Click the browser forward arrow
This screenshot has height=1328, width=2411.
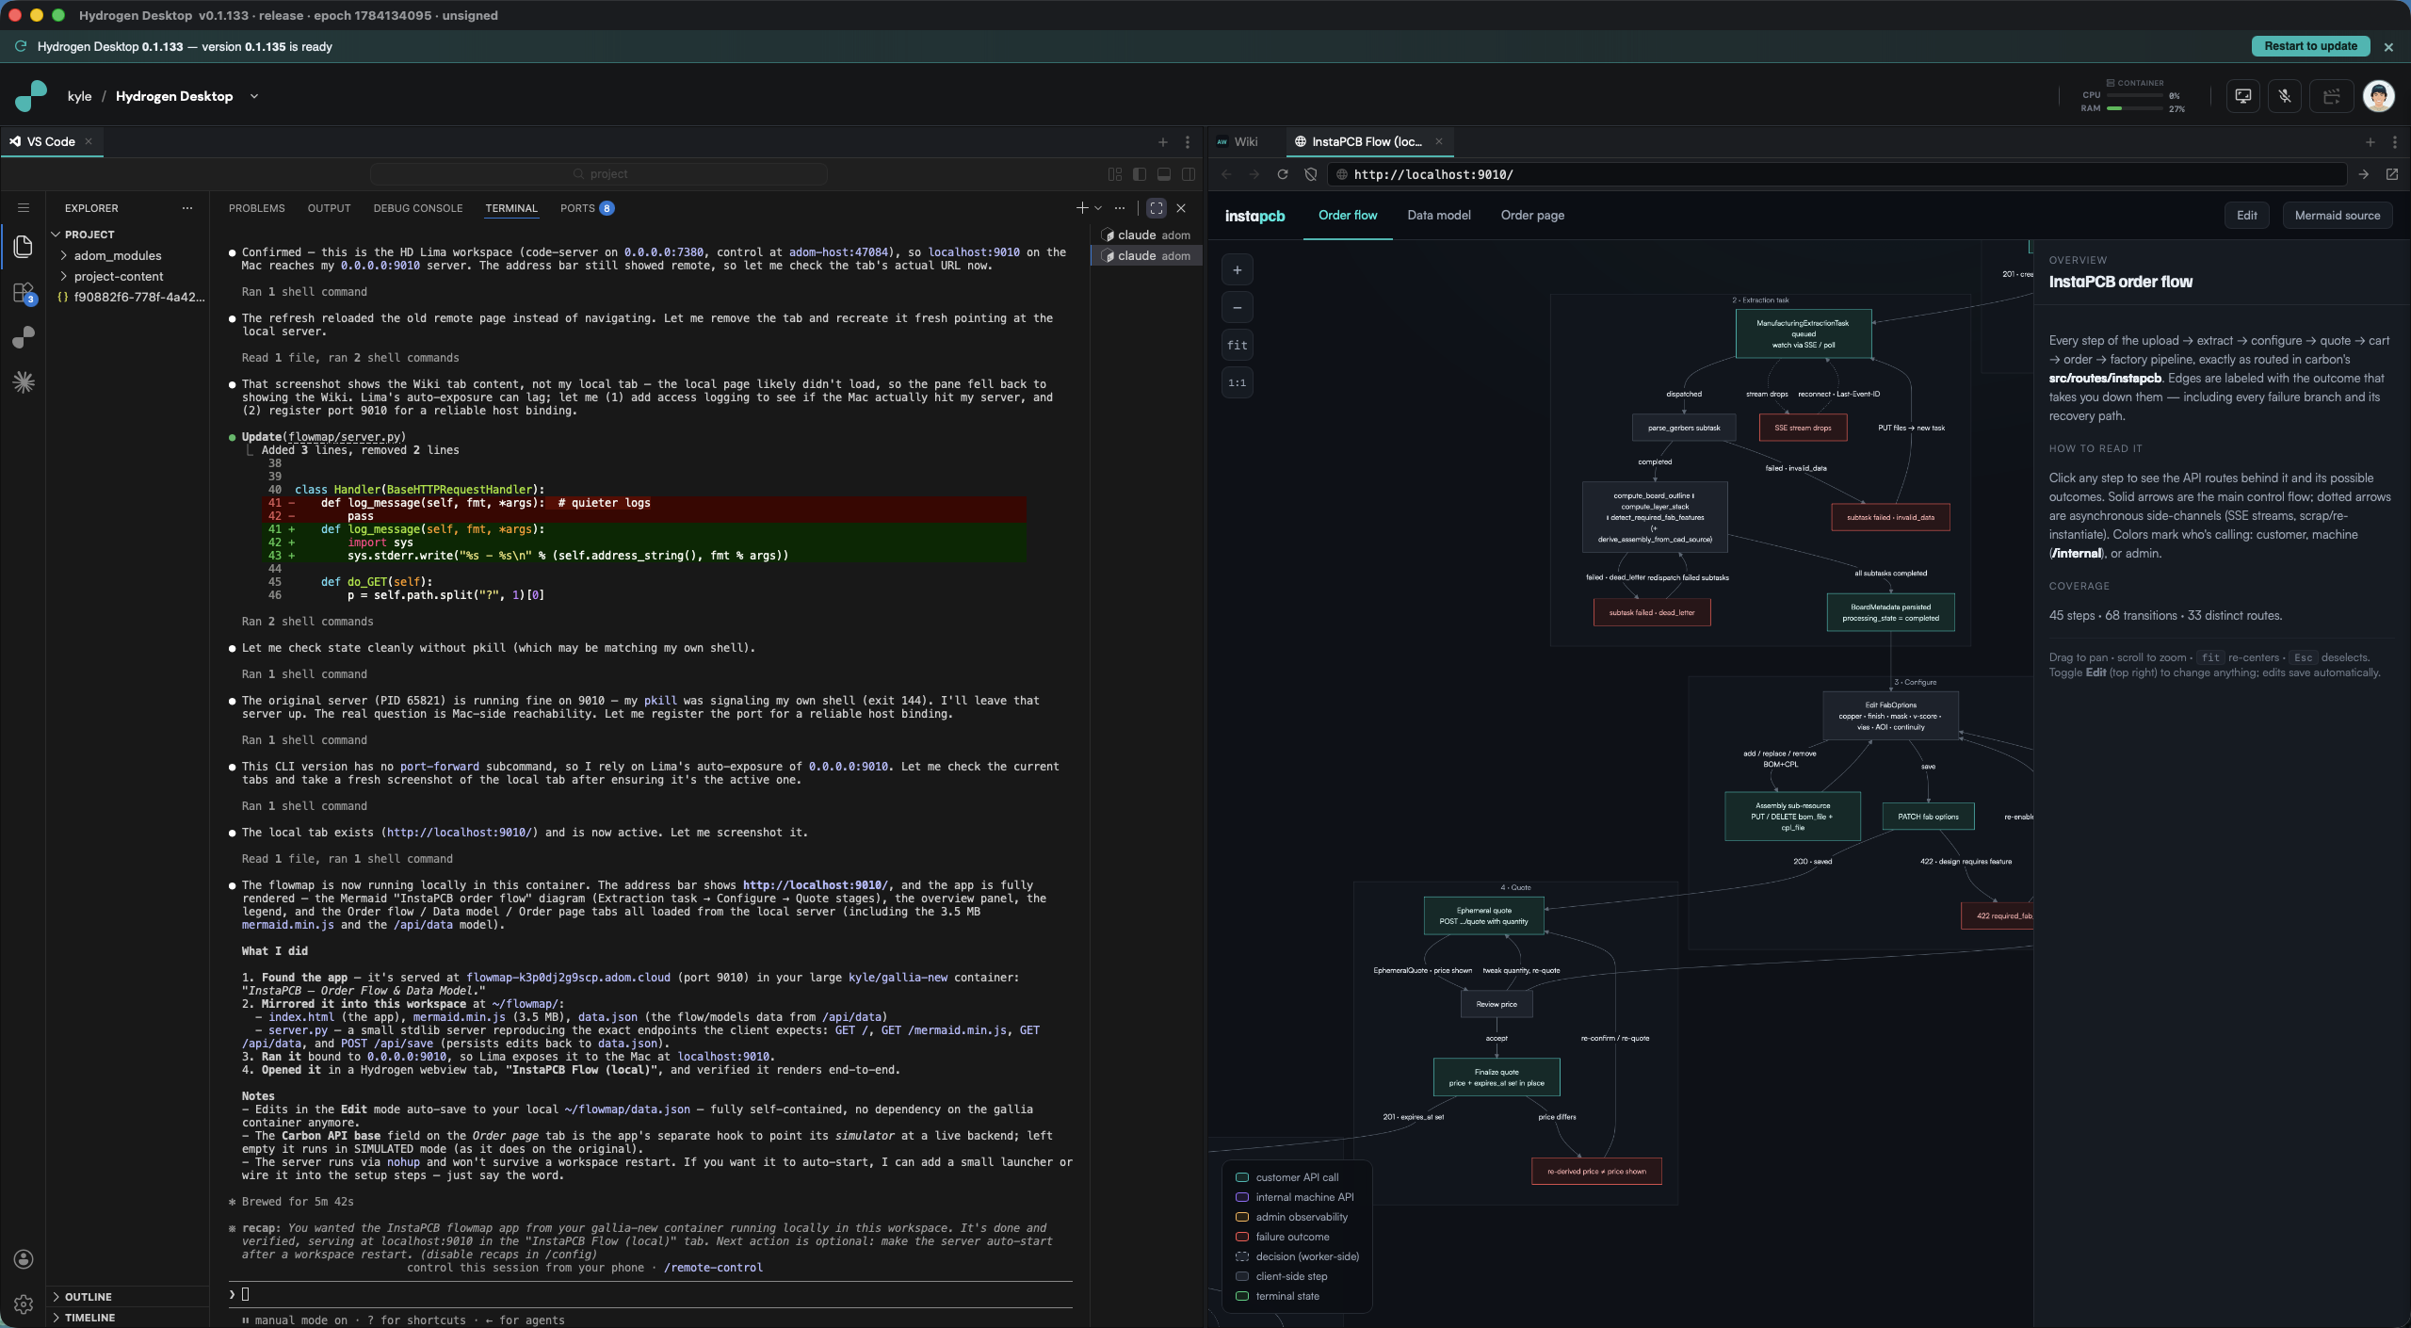tap(1254, 174)
